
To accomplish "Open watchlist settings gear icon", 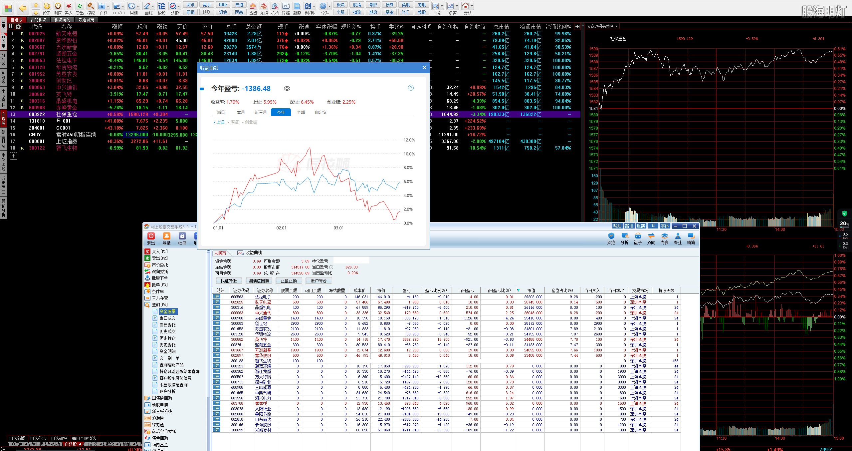I will click(x=18, y=27).
